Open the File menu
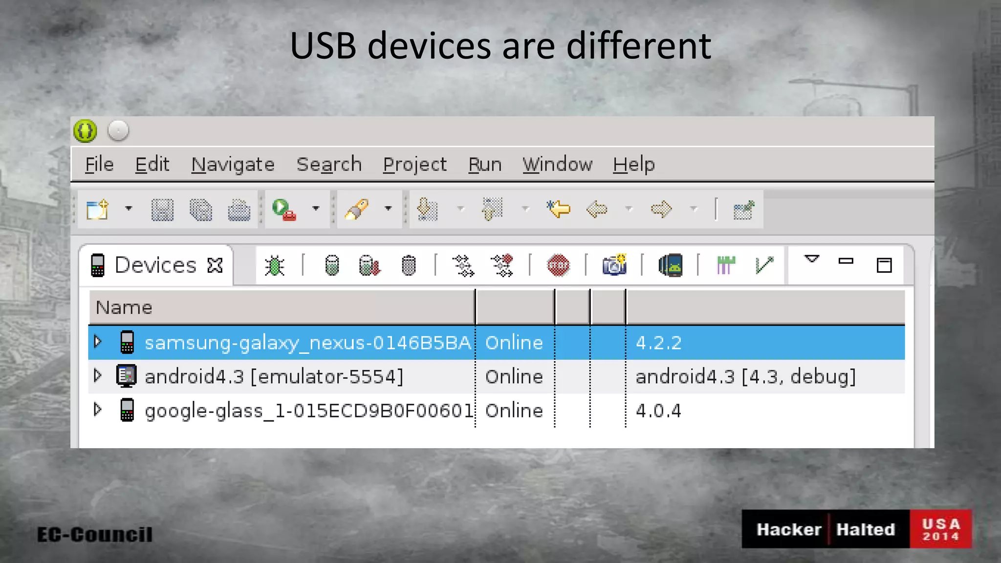Viewport: 1001px width, 563px height. (x=99, y=164)
